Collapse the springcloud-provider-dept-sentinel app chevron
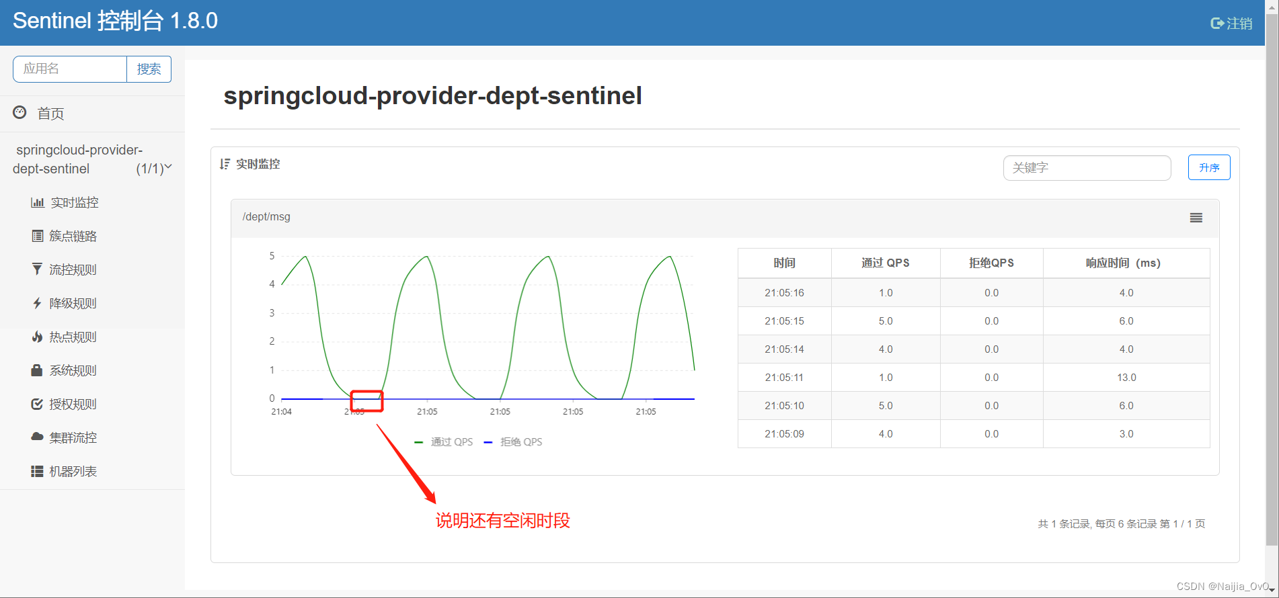The width and height of the screenshot is (1279, 598). coord(168,167)
